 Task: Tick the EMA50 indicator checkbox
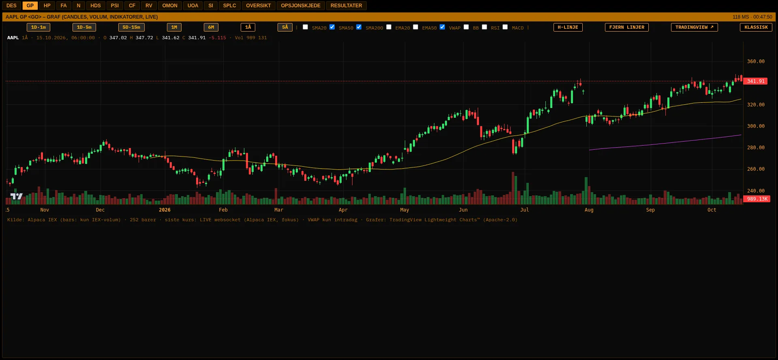coord(415,27)
